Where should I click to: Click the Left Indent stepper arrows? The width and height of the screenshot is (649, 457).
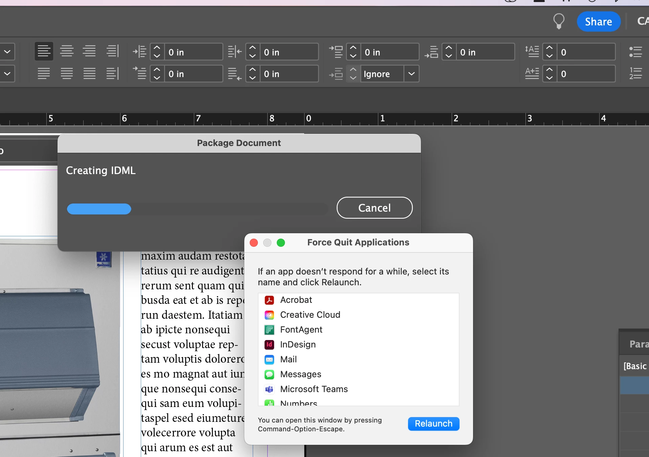point(157,52)
